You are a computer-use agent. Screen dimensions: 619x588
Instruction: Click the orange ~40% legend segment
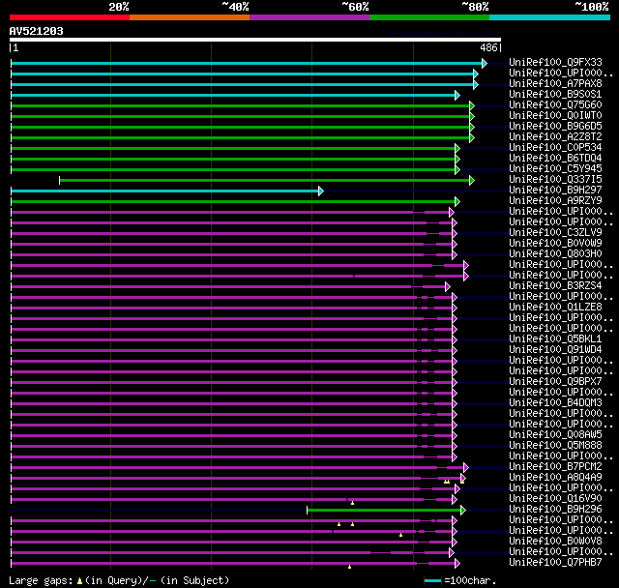tap(190, 17)
